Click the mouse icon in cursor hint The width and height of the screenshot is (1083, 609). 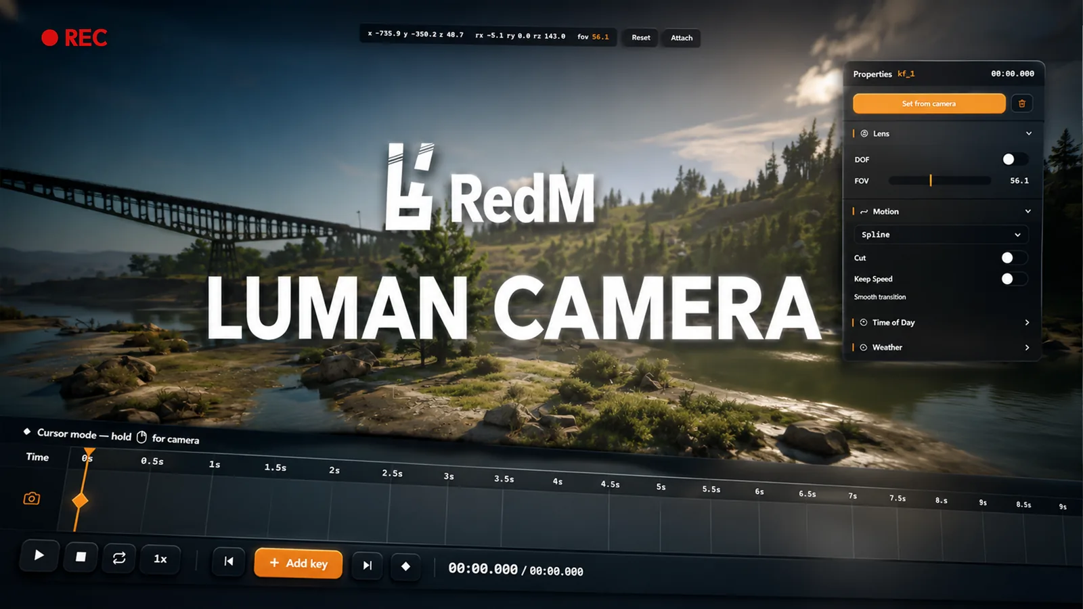tap(141, 437)
